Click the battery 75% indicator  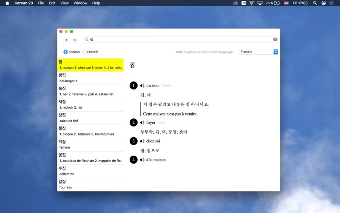pos(273,3)
